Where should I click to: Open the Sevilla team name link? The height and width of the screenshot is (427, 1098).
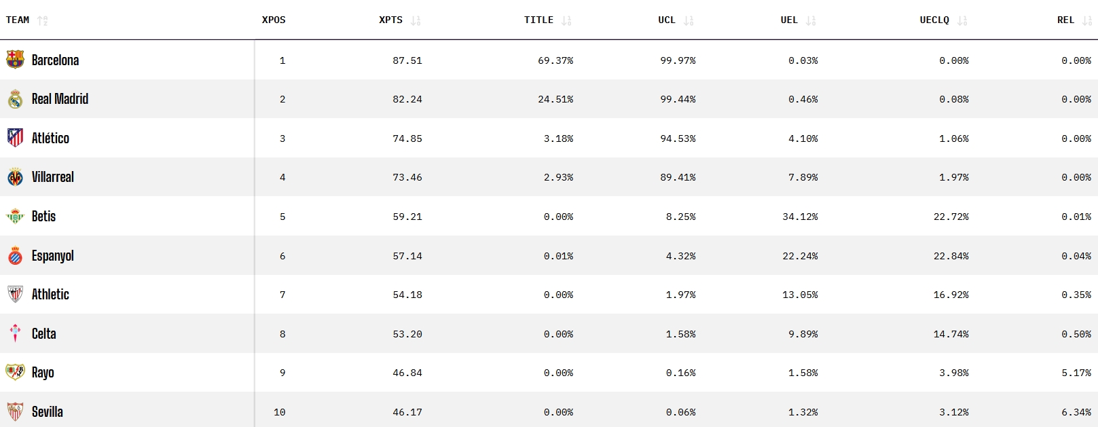(47, 412)
